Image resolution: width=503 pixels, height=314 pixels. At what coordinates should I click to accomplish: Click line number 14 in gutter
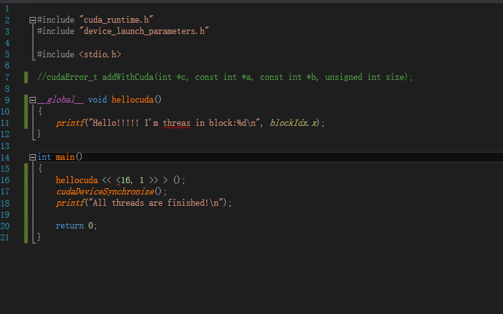click(x=5, y=157)
